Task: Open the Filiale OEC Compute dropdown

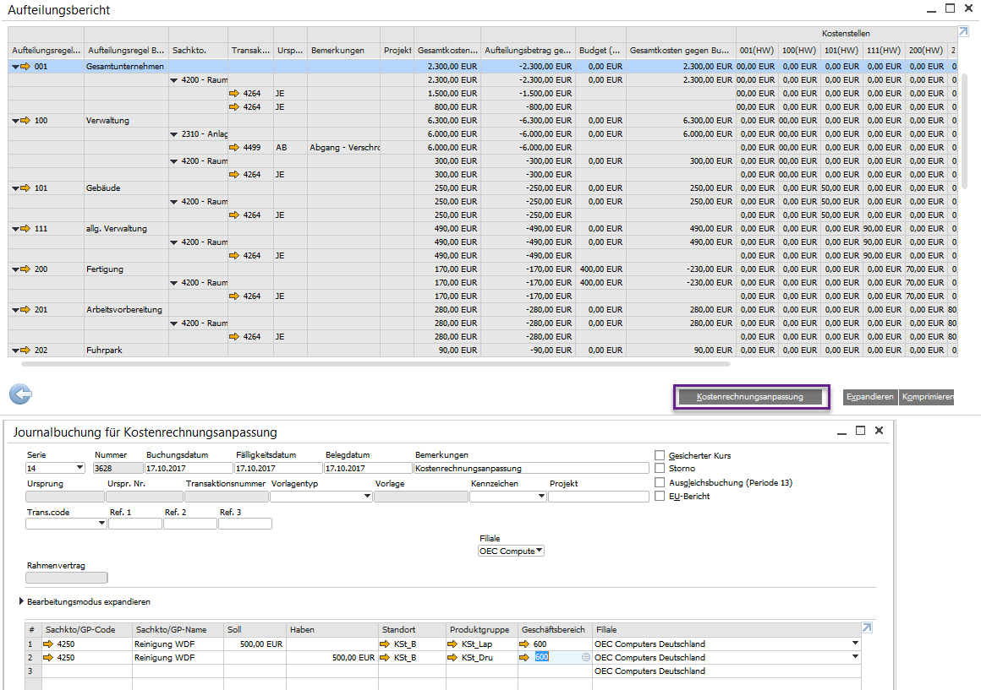Action: (x=540, y=551)
